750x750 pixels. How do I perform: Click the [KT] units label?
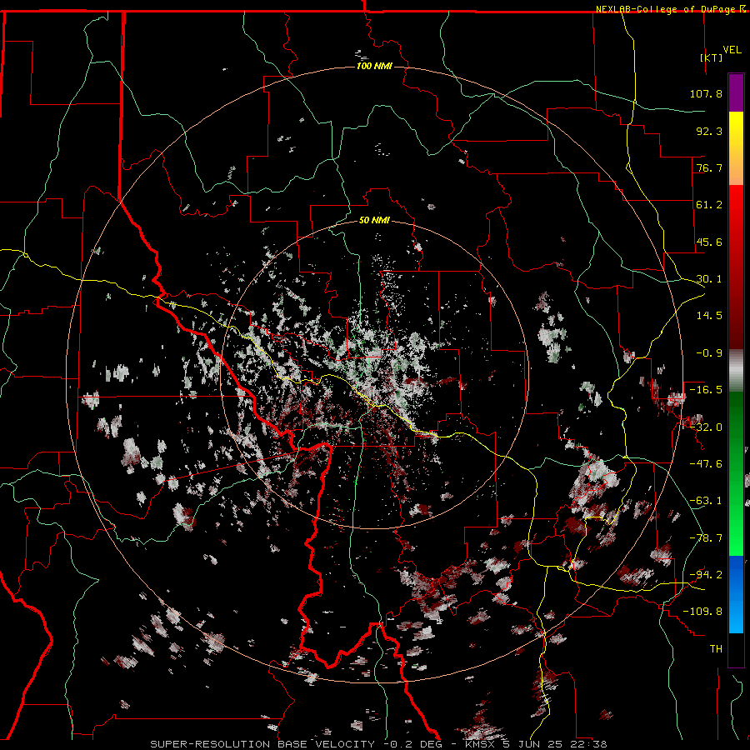(712, 57)
